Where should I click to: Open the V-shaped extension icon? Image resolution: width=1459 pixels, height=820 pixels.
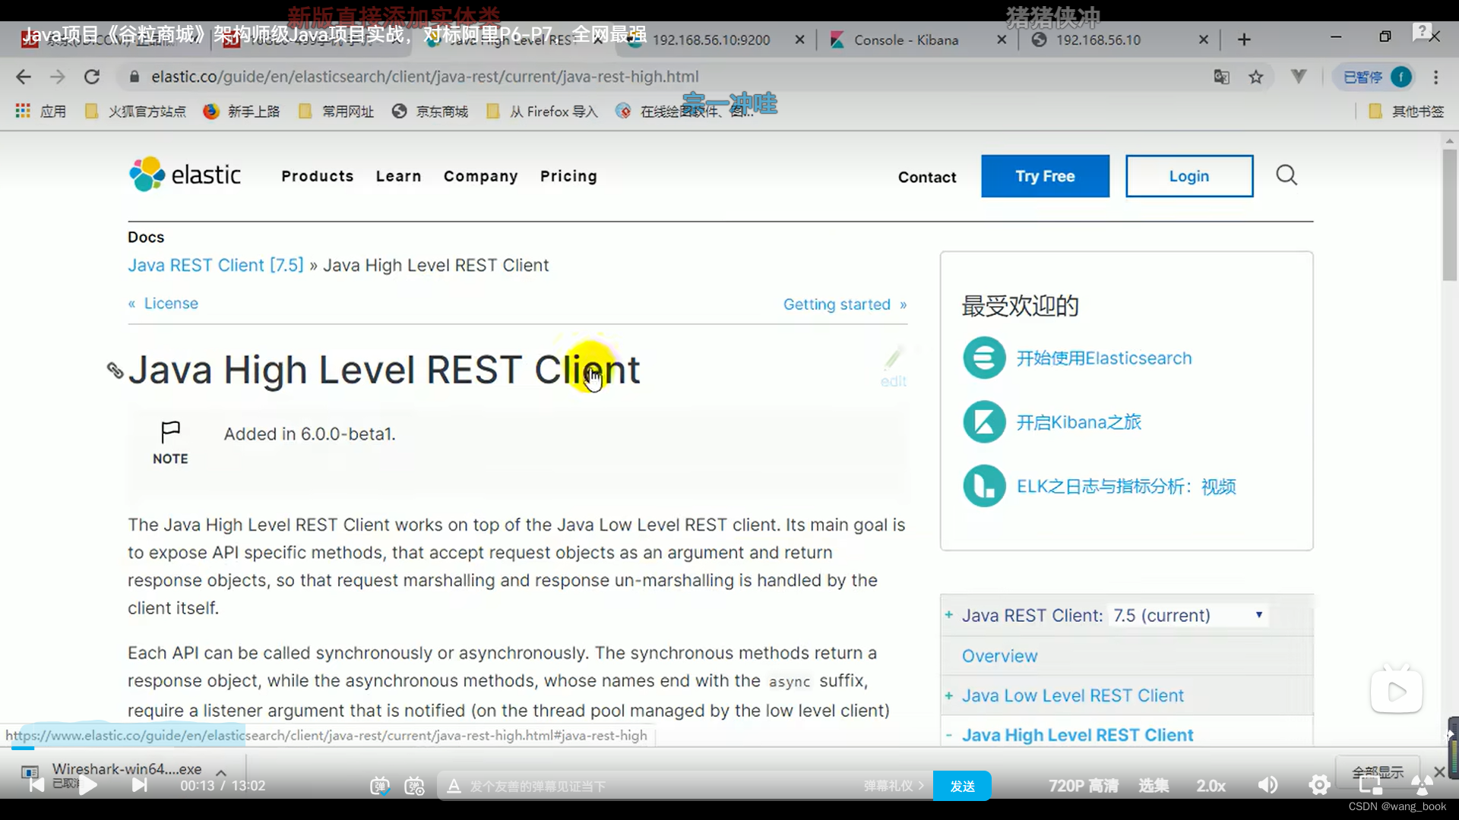tap(1299, 76)
